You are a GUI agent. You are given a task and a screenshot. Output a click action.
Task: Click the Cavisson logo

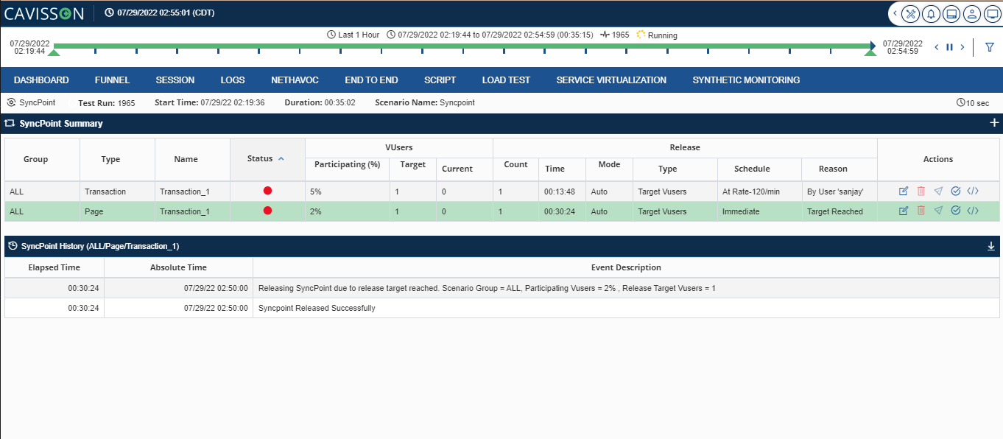tap(44, 13)
